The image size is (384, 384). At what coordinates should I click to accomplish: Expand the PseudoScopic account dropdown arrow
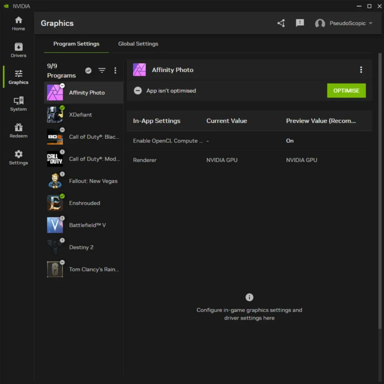point(370,23)
